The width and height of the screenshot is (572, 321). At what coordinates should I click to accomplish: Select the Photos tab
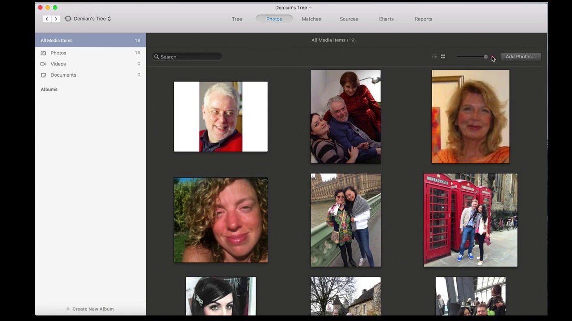pos(274,19)
